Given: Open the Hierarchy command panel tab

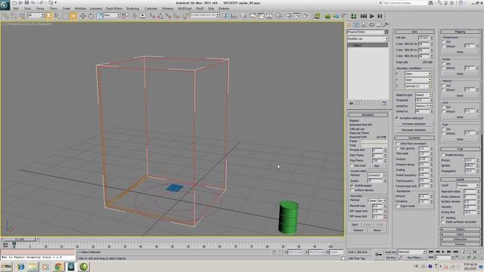Looking at the screenshot, I should coord(364,25).
